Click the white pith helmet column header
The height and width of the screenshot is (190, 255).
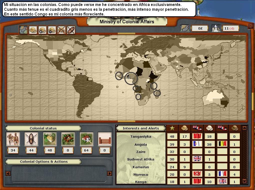tap(209, 128)
